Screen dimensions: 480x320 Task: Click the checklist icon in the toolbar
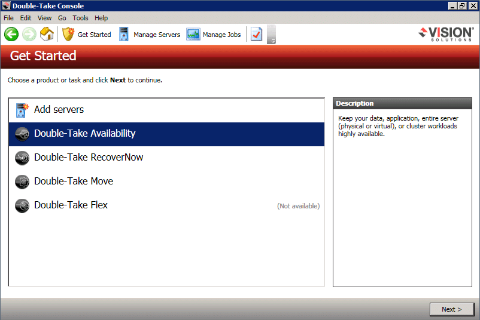[x=256, y=35]
